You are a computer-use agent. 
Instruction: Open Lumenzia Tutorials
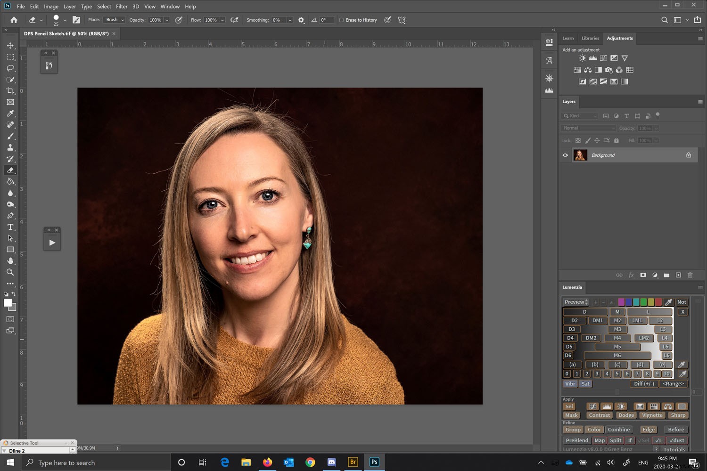pos(674,449)
